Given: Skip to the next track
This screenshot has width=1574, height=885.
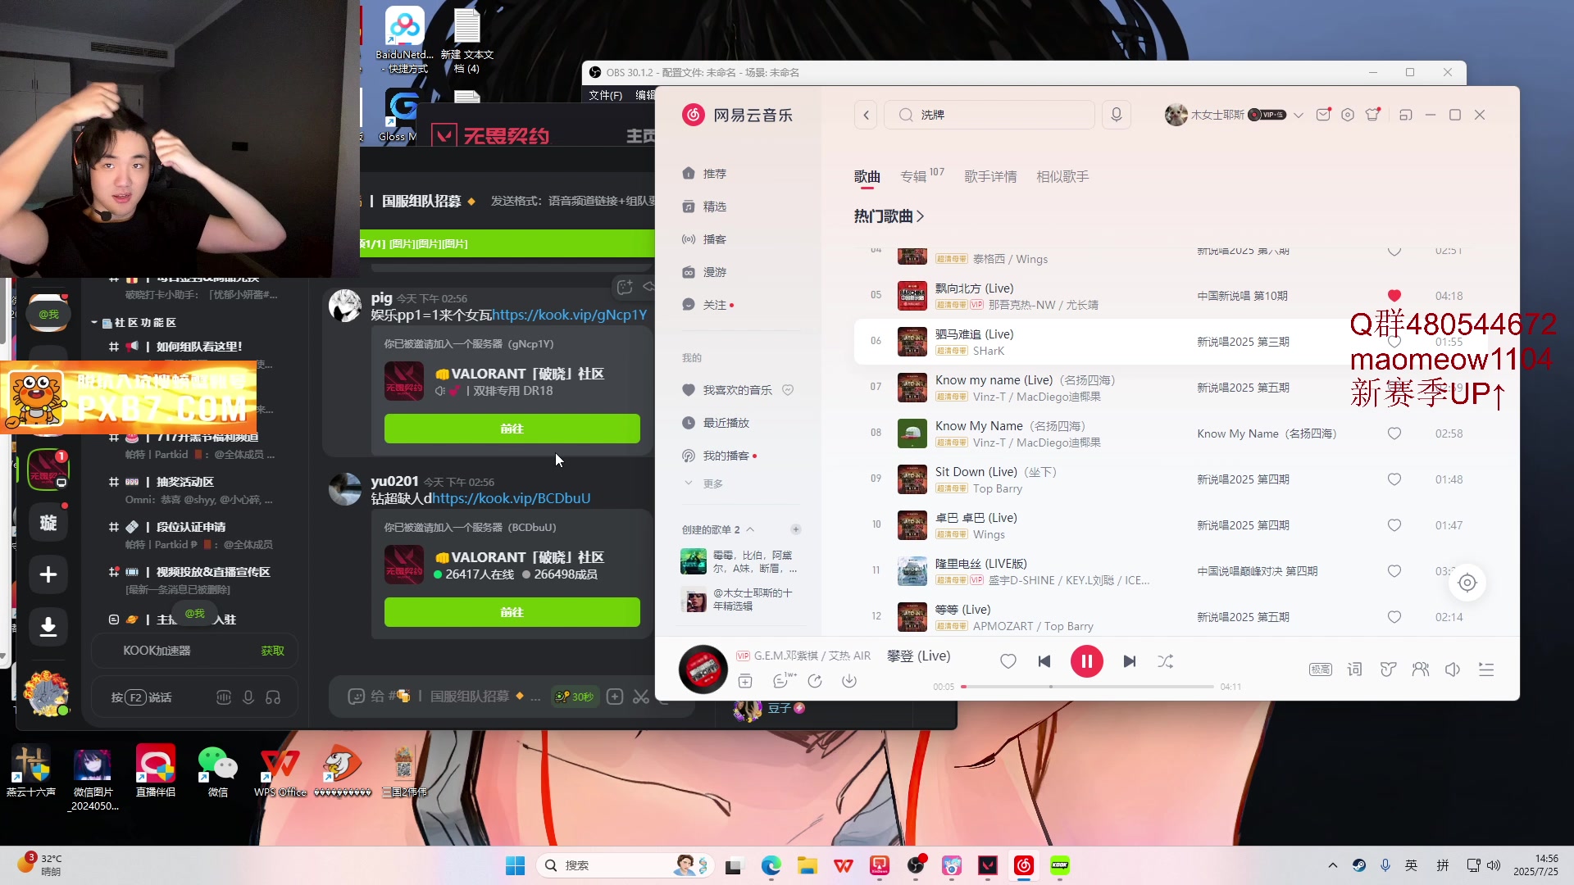Looking at the screenshot, I should pyautogui.click(x=1129, y=661).
